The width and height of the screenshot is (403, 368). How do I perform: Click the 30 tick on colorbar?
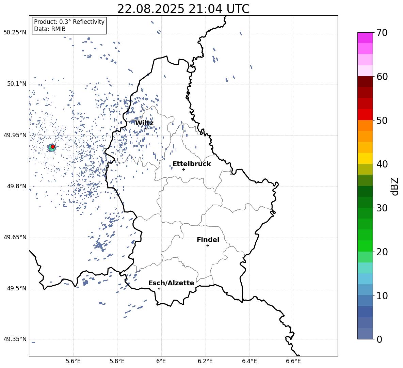coord(382,208)
